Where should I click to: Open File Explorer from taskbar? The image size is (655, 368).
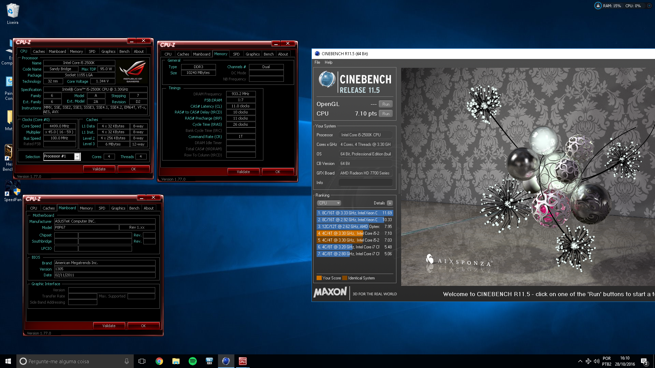pyautogui.click(x=176, y=361)
